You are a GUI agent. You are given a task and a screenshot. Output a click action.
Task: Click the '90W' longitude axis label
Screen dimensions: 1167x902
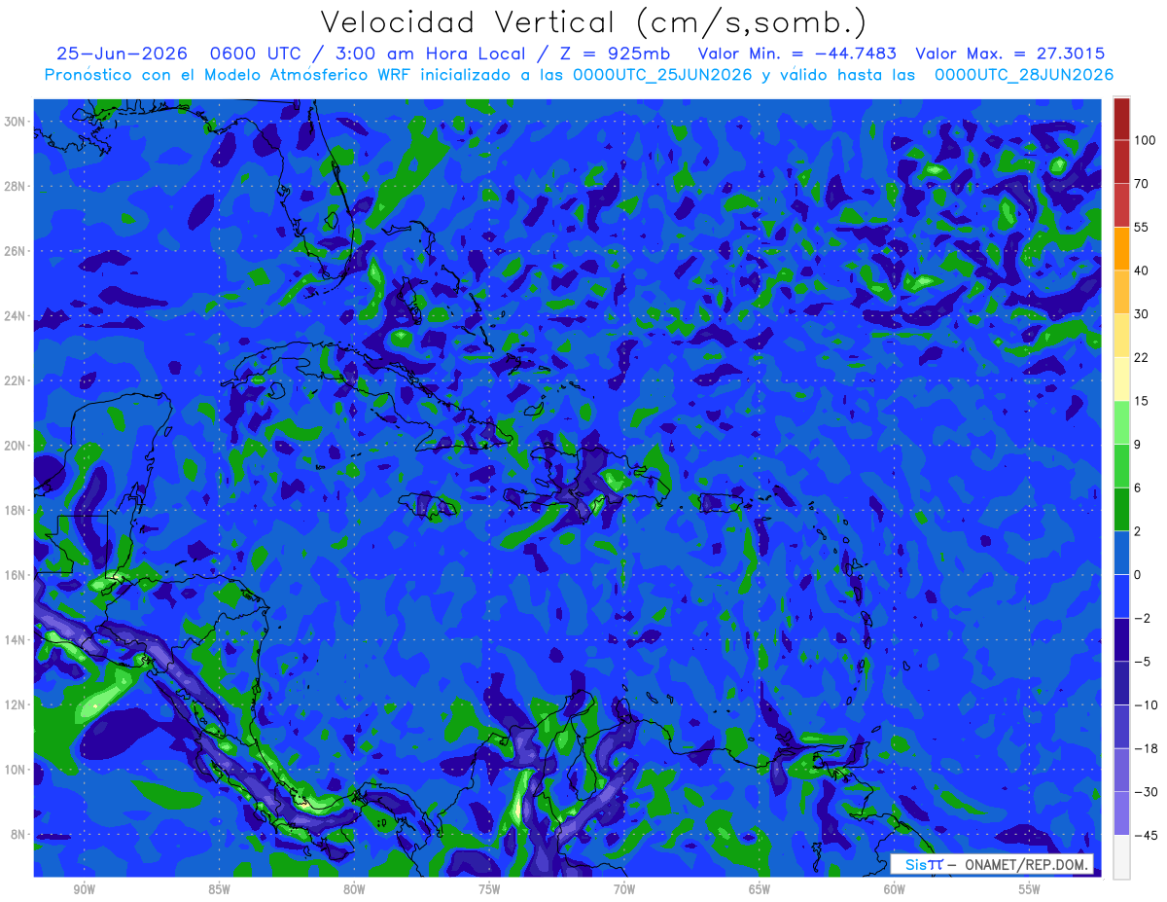(x=84, y=890)
